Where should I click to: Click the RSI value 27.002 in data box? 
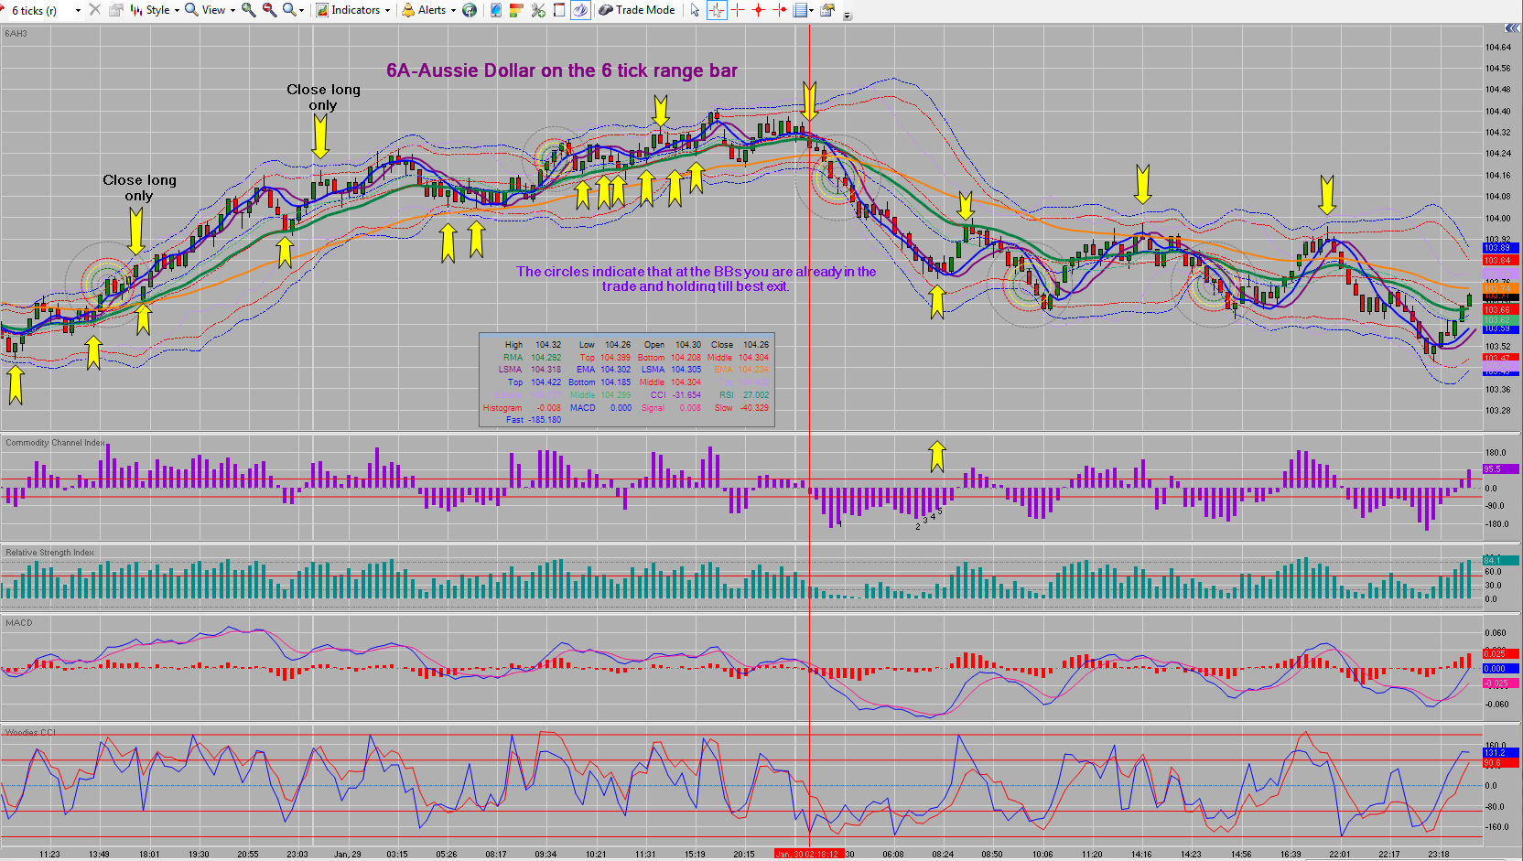pyautogui.click(x=756, y=395)
